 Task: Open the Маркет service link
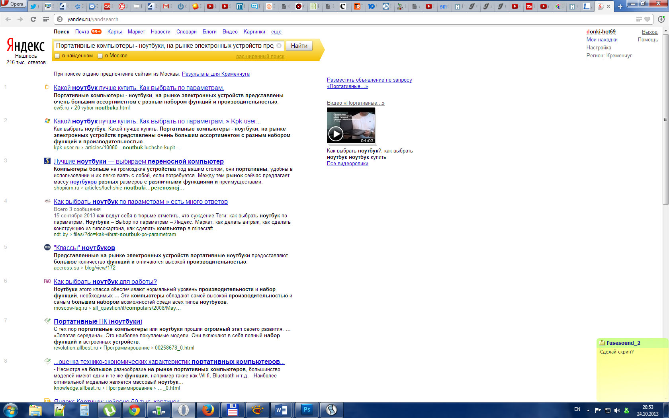136,32
